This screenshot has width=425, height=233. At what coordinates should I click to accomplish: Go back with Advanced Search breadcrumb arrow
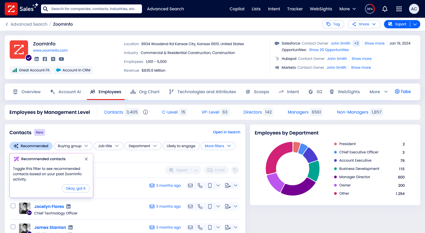(x=7, y=24)
